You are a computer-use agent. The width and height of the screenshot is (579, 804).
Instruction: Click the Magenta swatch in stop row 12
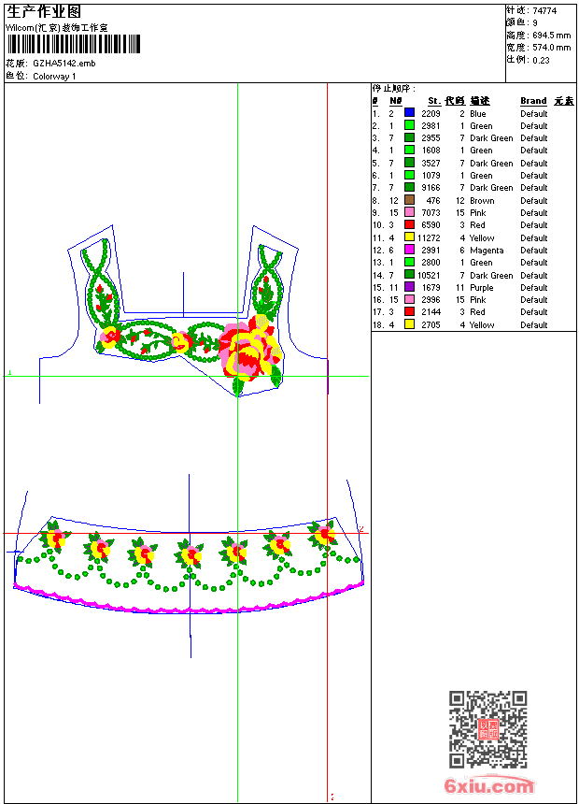(409, 250)
